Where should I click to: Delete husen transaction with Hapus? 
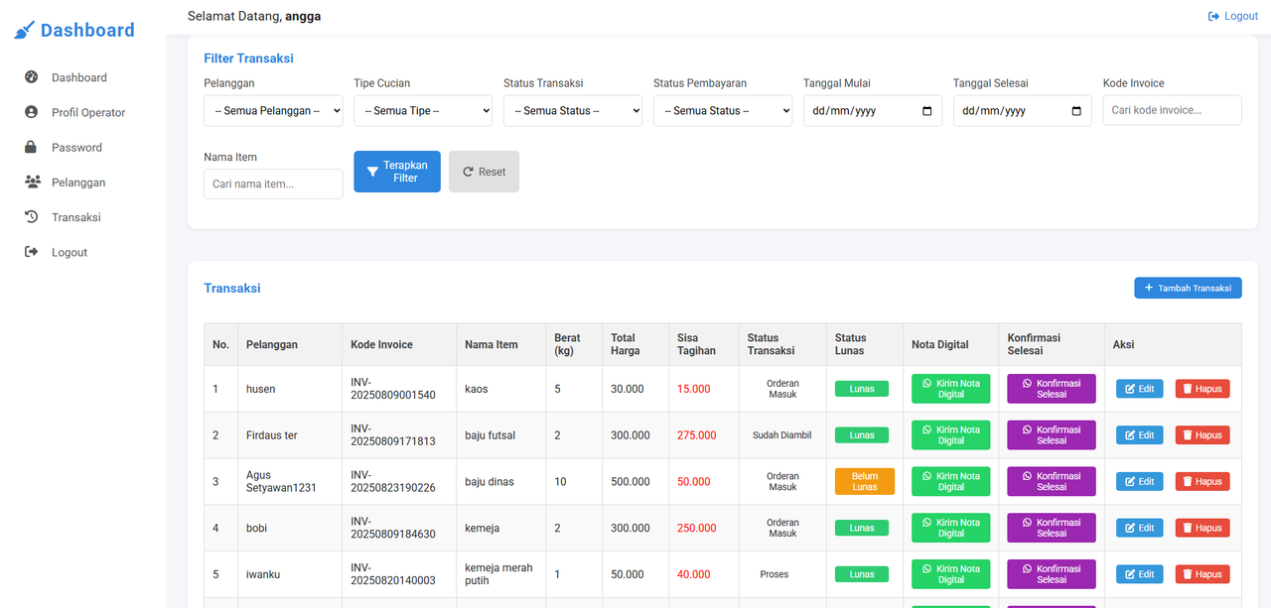(x=1202, y=389)
